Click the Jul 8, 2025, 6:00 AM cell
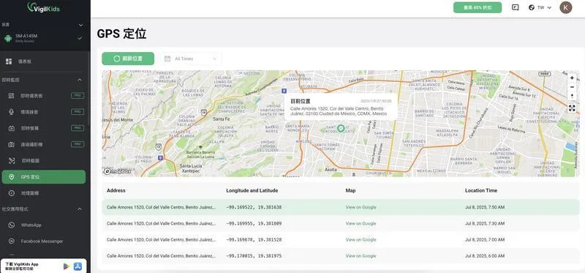 [485, 256]
